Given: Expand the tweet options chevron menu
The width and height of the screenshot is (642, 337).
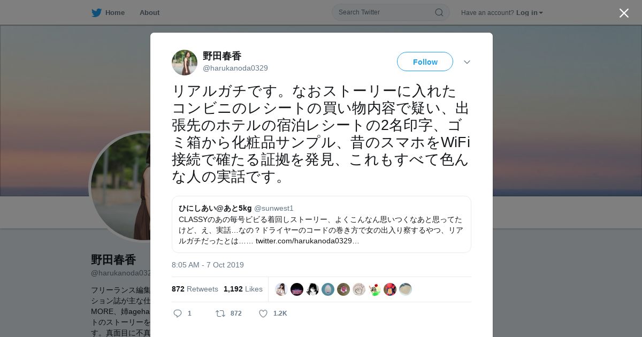Looking at the screenshot, I should click(467, 62).
